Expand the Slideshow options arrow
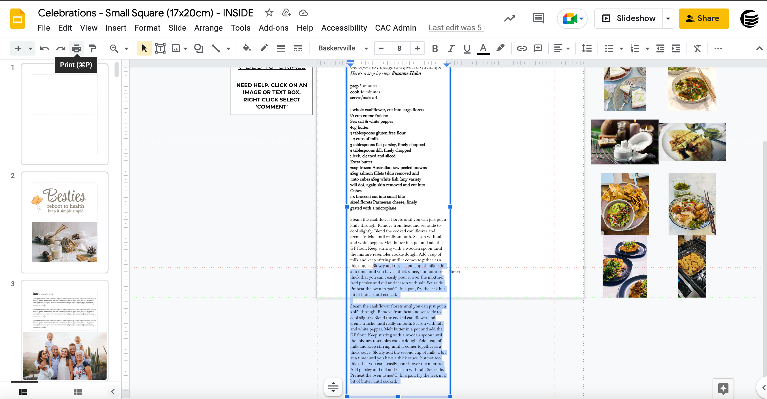The image size is (767, 399). pyautogui.click(x=668, y=18)
